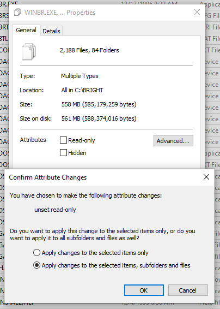Click the 2,188 Files, 84 Folders text
This screenshot has width=220, height=309.
89,50
